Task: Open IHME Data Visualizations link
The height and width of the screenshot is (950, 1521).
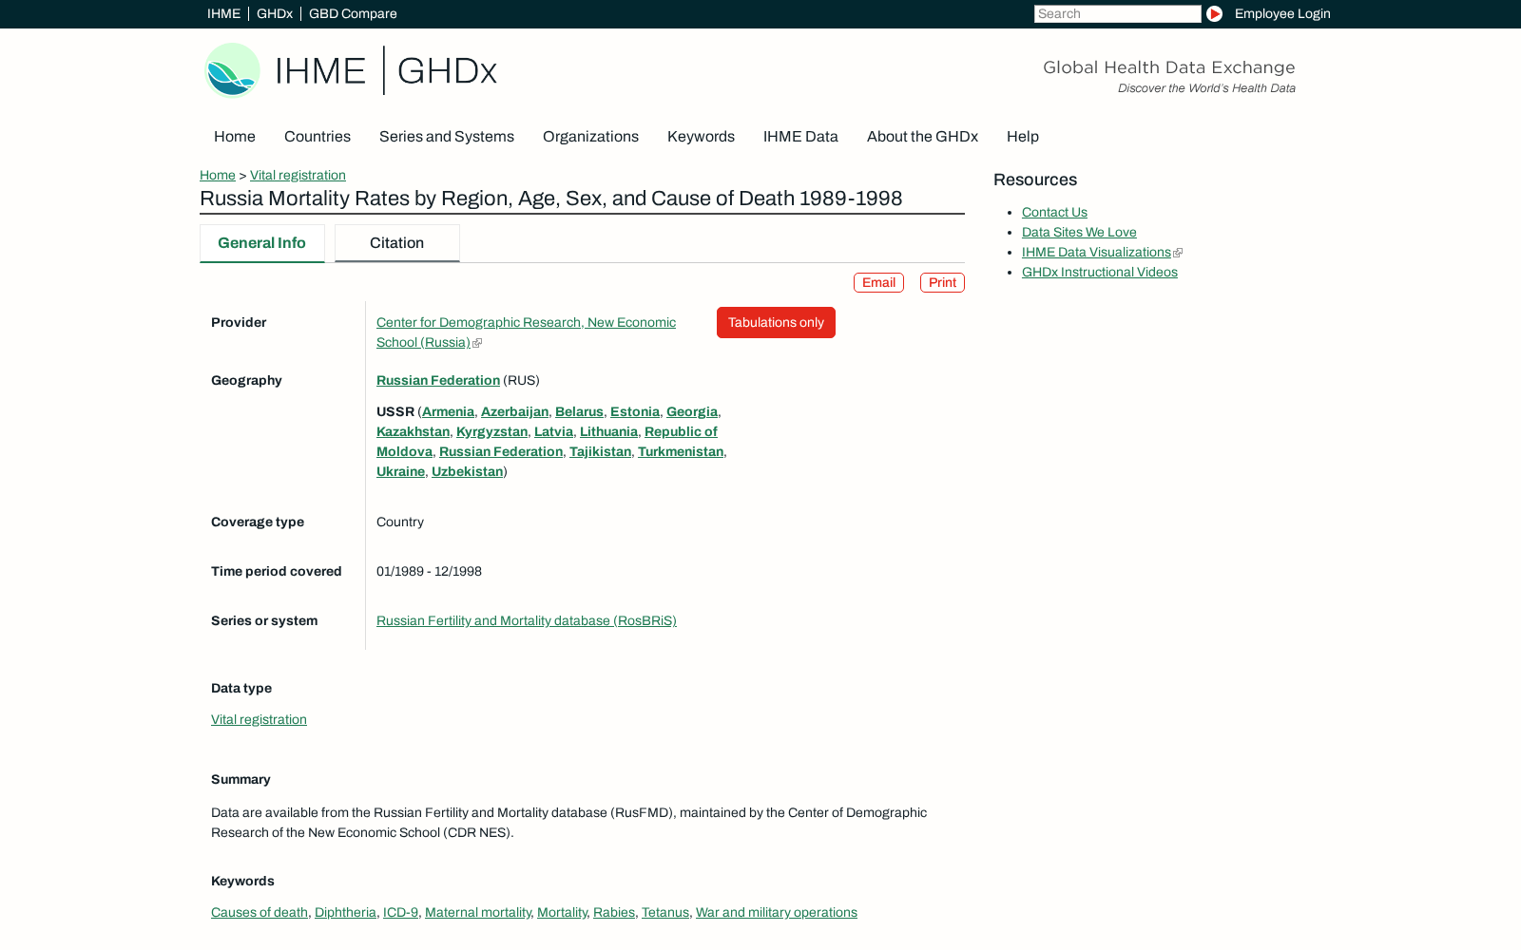Action: pyautogui.click(x=1096, y=253)
